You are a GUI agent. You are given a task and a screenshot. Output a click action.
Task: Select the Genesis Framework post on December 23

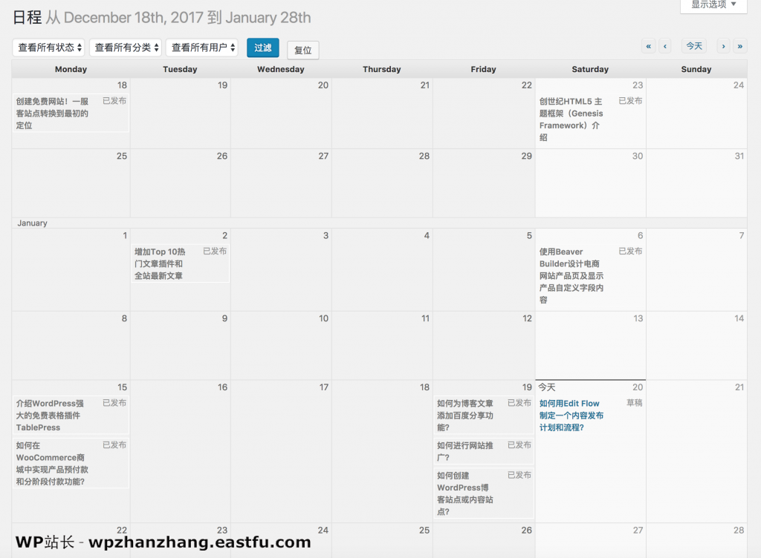coord(571,119)
